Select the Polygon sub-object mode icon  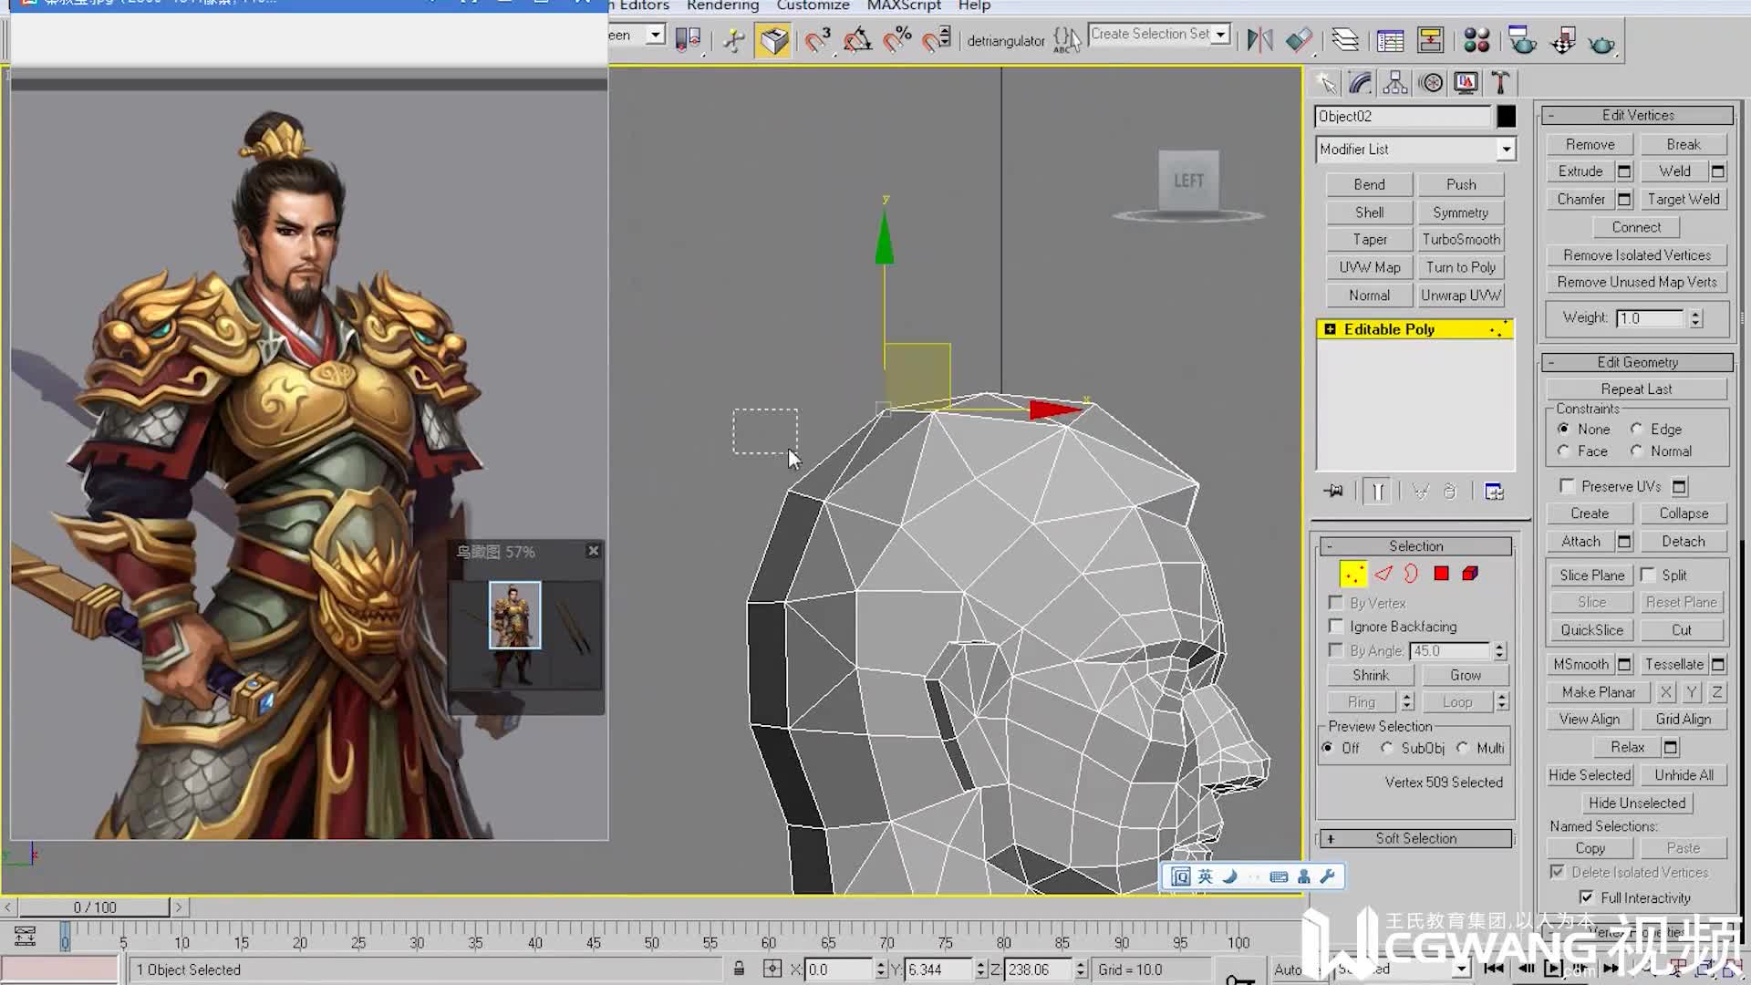(x=1441, y=573)
